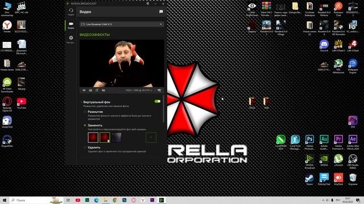The image size is (364, 204).
Task: Open Adobe Premiere Pro desktop shortcut
Action: click(338, 142)
